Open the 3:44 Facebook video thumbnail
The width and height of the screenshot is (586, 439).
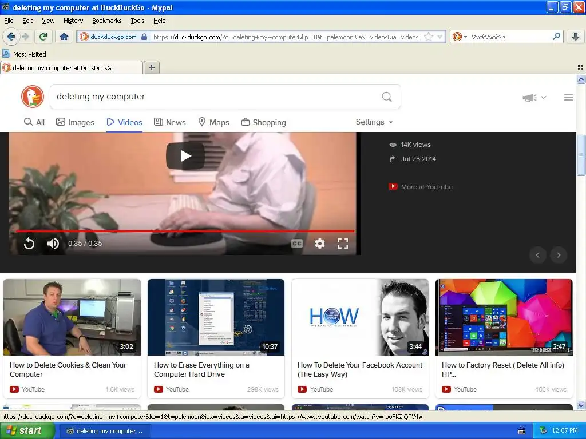(x=360, y=317)
